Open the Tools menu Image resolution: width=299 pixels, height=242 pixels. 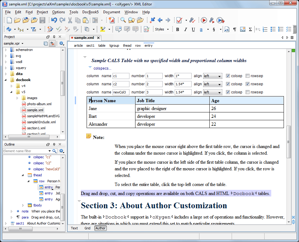pyautogui.click(x=74, y=12)
